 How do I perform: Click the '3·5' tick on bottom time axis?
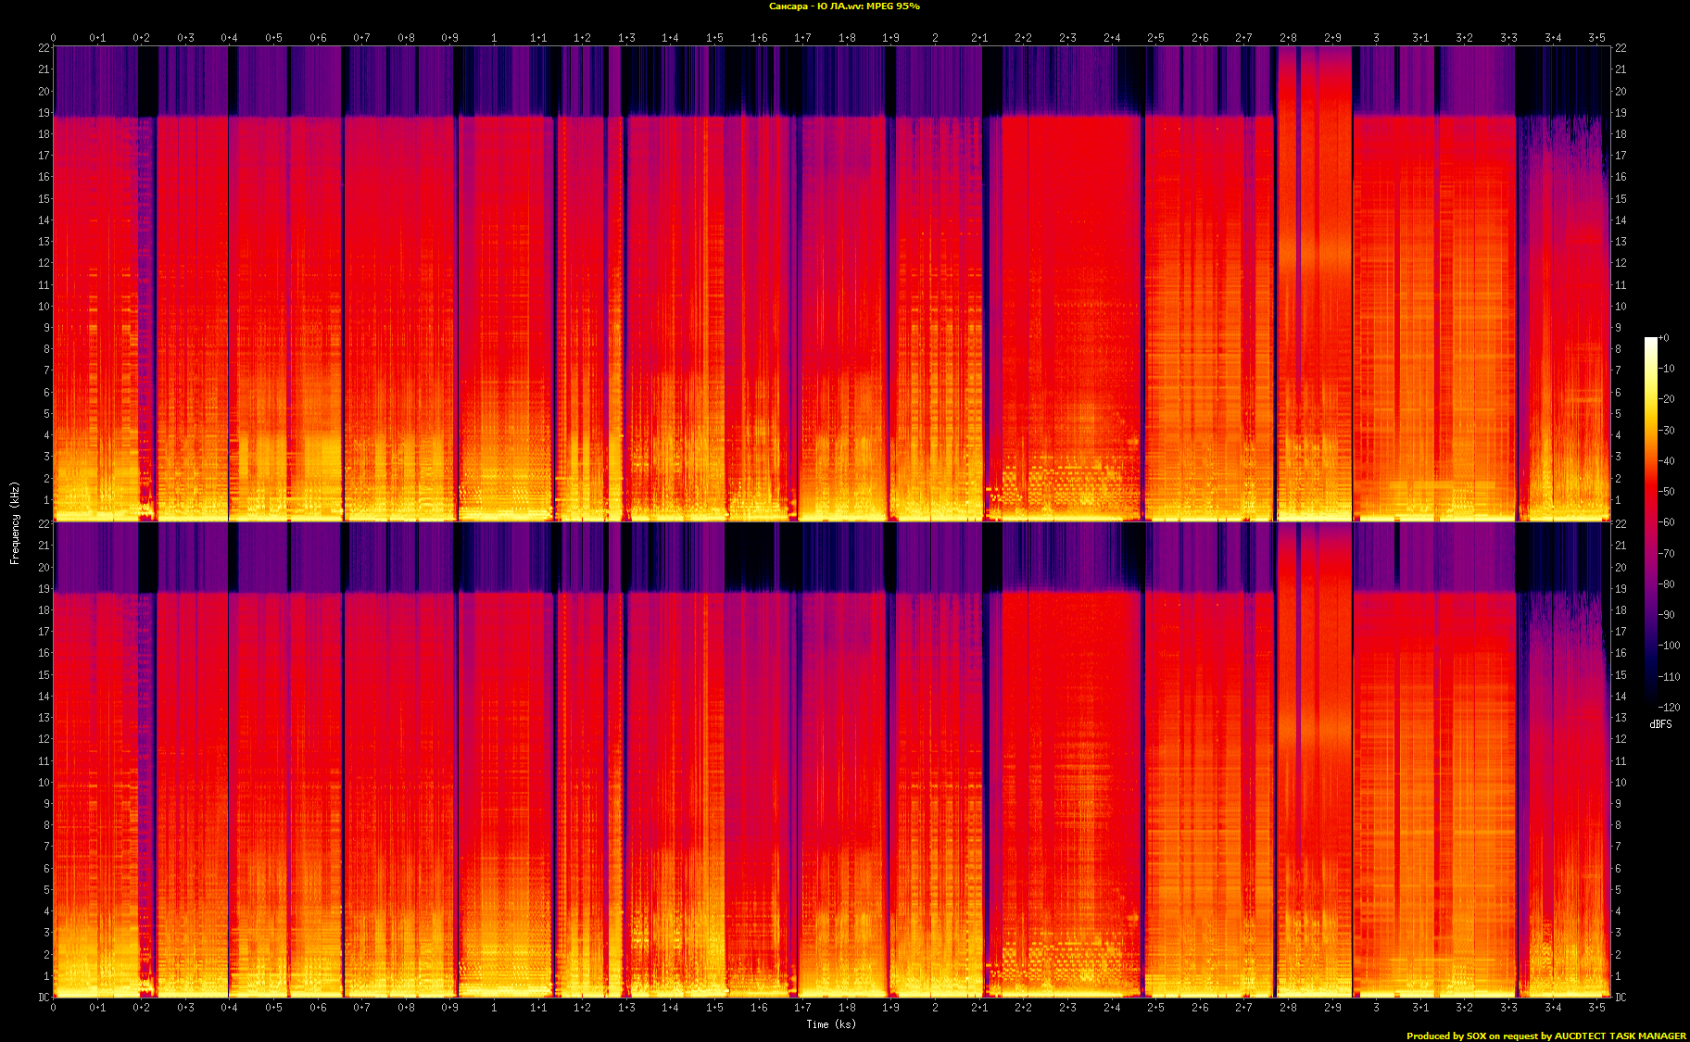point(1596,1008)
